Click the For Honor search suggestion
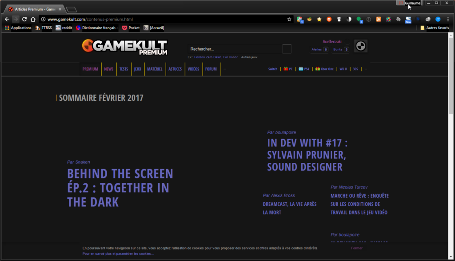This screenshot has width=455, height=261. click(231, 57)
